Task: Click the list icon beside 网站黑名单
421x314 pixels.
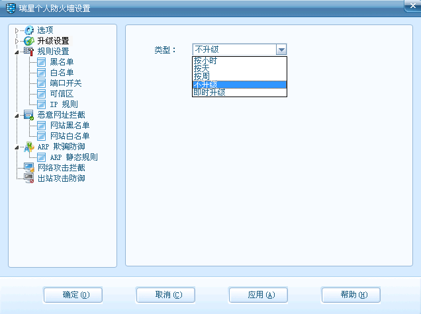Action: 41,126
